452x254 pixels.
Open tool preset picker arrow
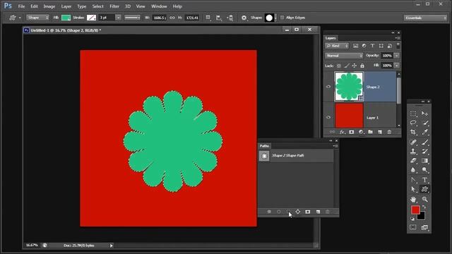pos(20,18)
